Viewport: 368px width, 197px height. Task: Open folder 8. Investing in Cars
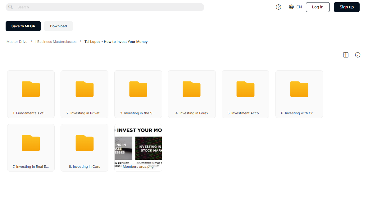point(84,148)
